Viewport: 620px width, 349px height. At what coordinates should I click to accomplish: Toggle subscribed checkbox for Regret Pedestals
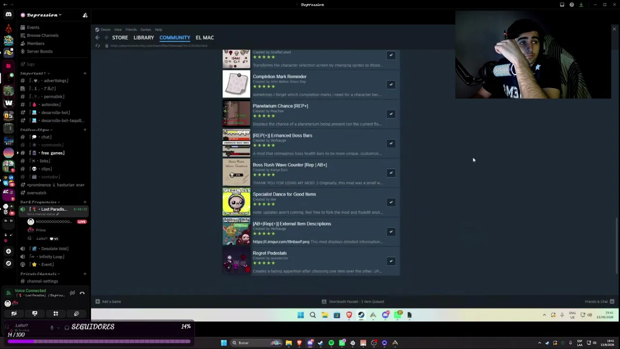tap(391, 261)
